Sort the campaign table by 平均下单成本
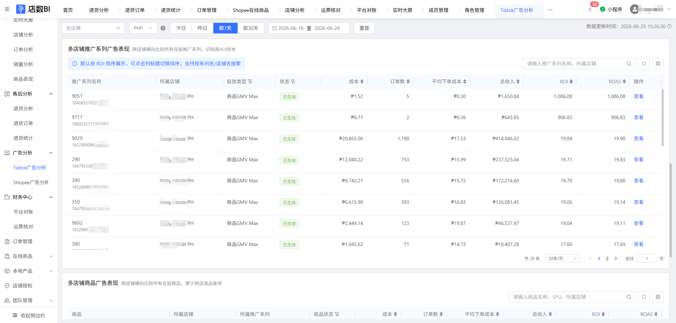 click(465, 82)
